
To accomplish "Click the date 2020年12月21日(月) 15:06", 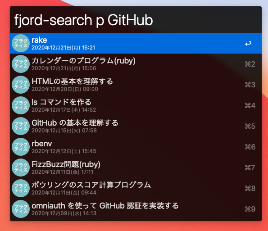I will click(64, 68).
